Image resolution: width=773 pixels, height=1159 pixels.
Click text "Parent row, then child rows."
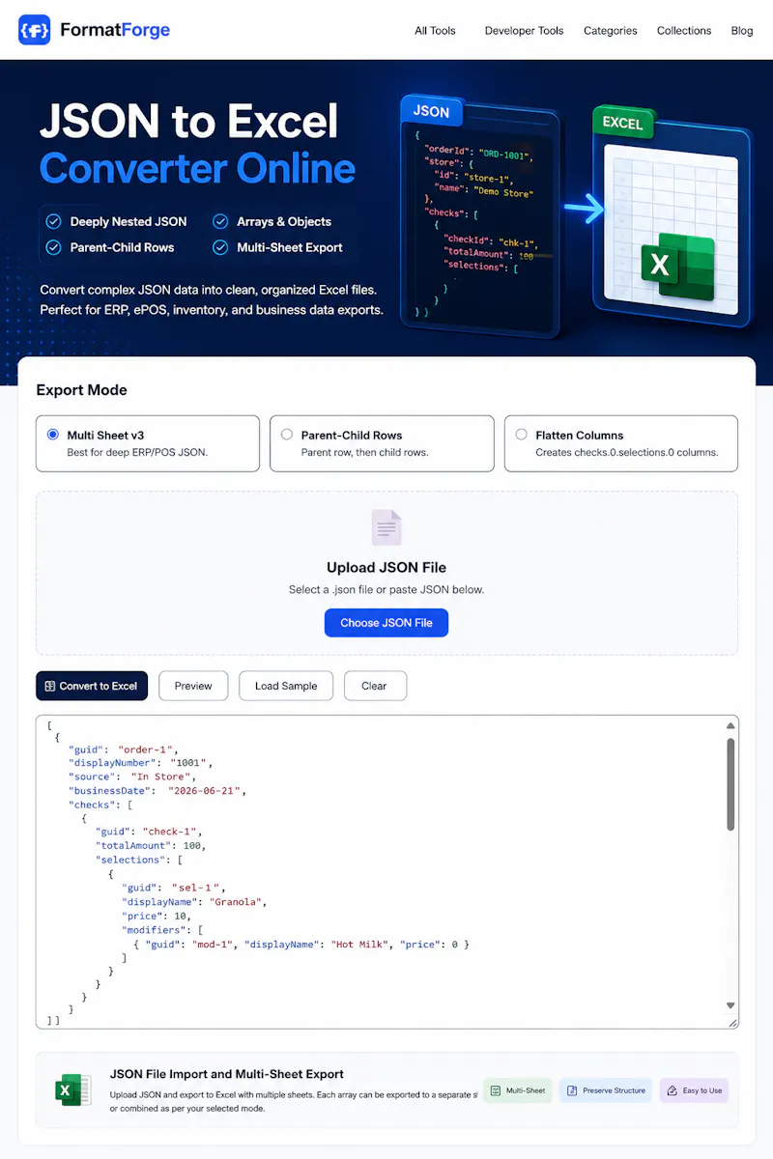(364, 452)
